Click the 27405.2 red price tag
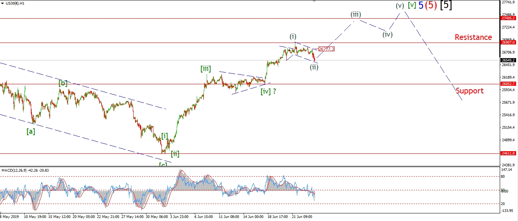Image resolution: width=518 pixels, height=221 pixels. click(x=508, y=18)
